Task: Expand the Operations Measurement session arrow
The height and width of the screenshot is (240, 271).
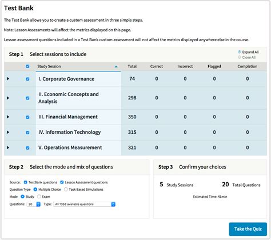Action: (x=8, y=147)
